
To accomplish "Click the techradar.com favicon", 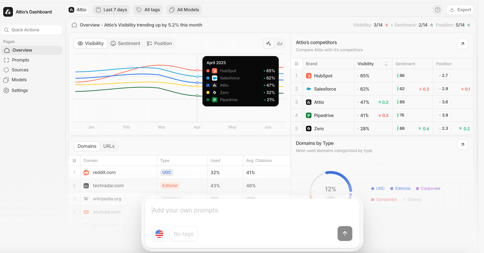I will (x=86, y=186).
